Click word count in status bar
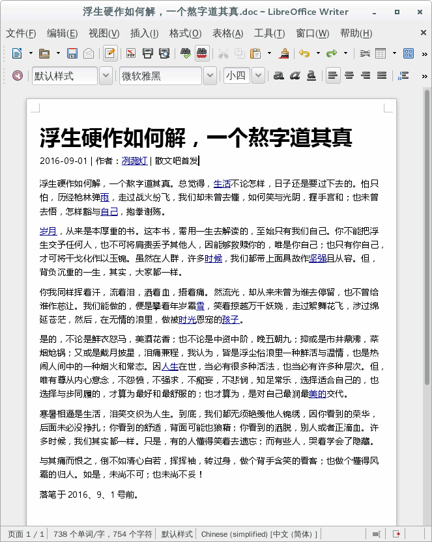Screen dimensions: 432x542 click(x=102, y=534)
